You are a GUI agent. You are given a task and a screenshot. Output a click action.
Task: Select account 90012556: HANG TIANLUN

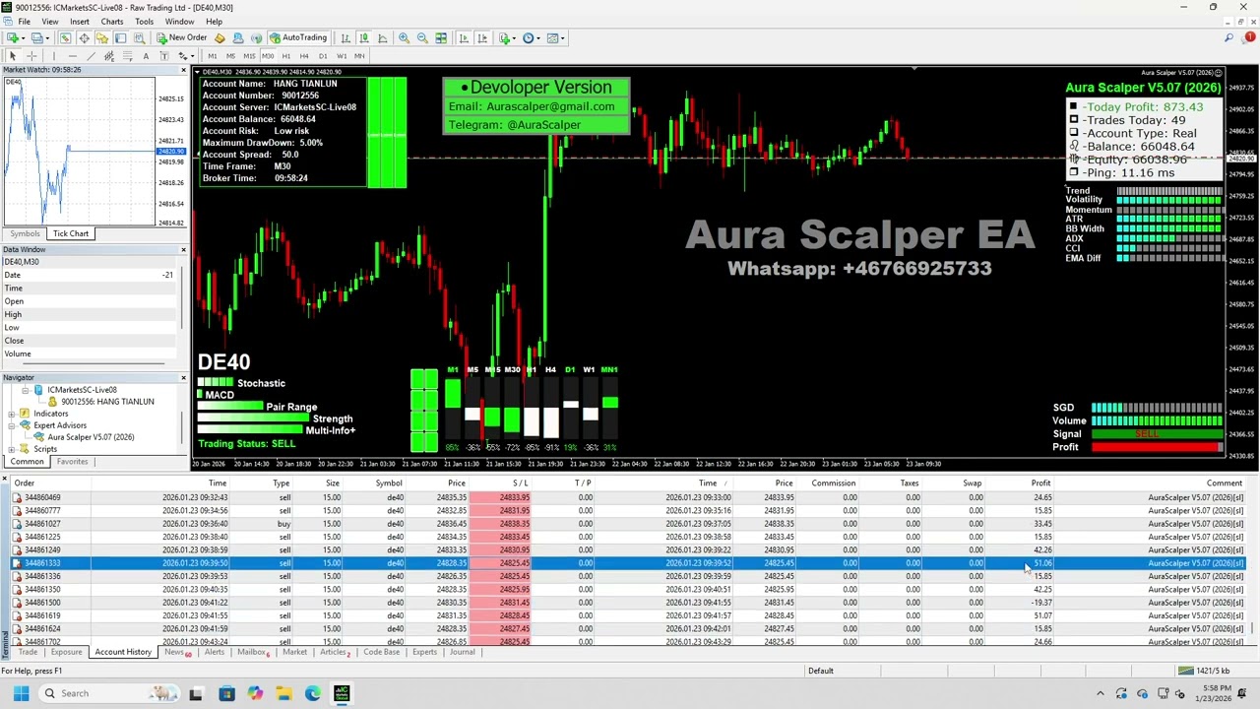click(x=107, y=402)
